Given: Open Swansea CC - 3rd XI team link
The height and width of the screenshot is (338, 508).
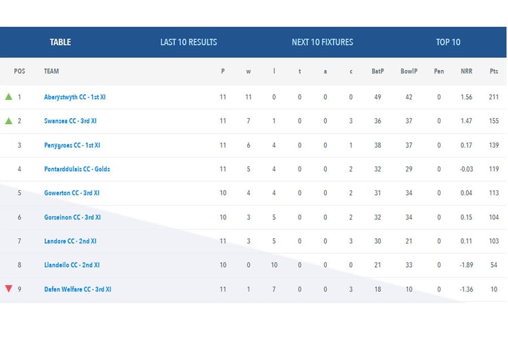Looking at the screenshot, I should point(70,121).
